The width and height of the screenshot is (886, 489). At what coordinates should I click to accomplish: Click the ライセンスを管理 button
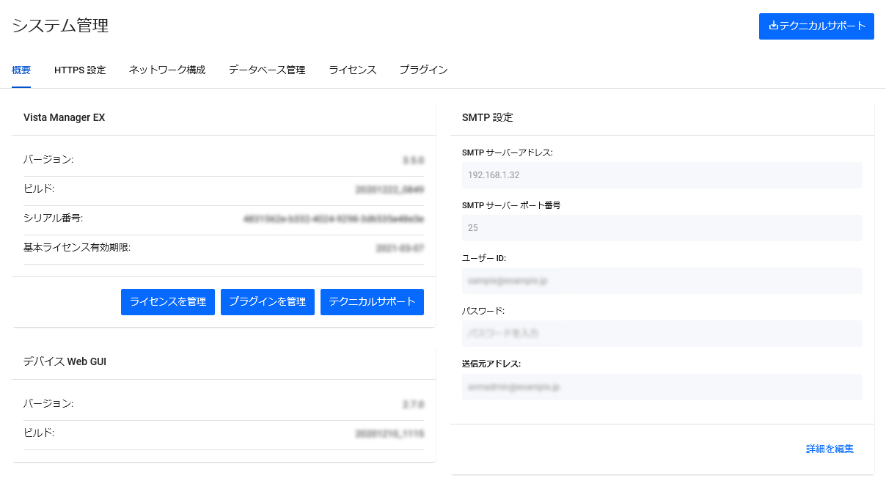click(x=167, y=301)
